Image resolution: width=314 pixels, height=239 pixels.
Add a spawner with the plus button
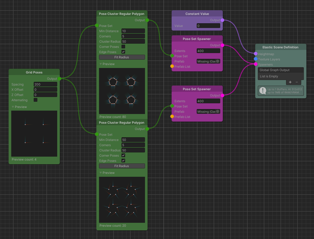290,82
